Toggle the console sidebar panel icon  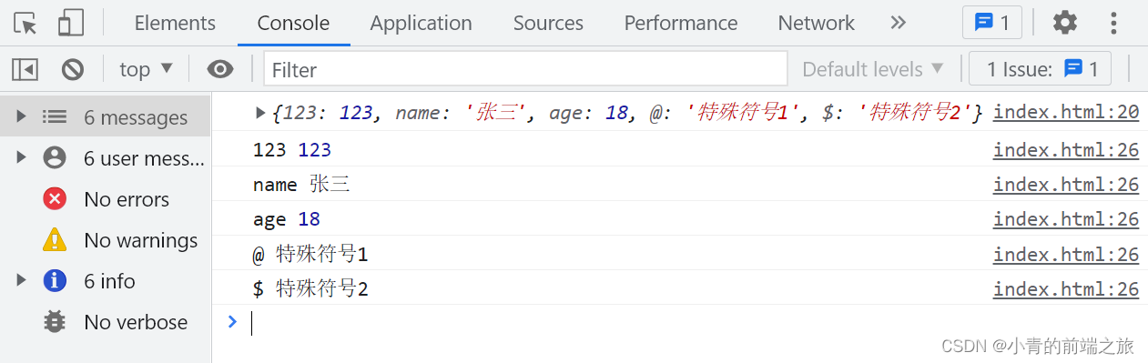point(25,69)
